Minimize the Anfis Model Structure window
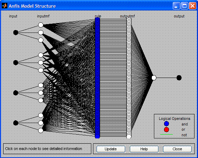 (176, 6)
